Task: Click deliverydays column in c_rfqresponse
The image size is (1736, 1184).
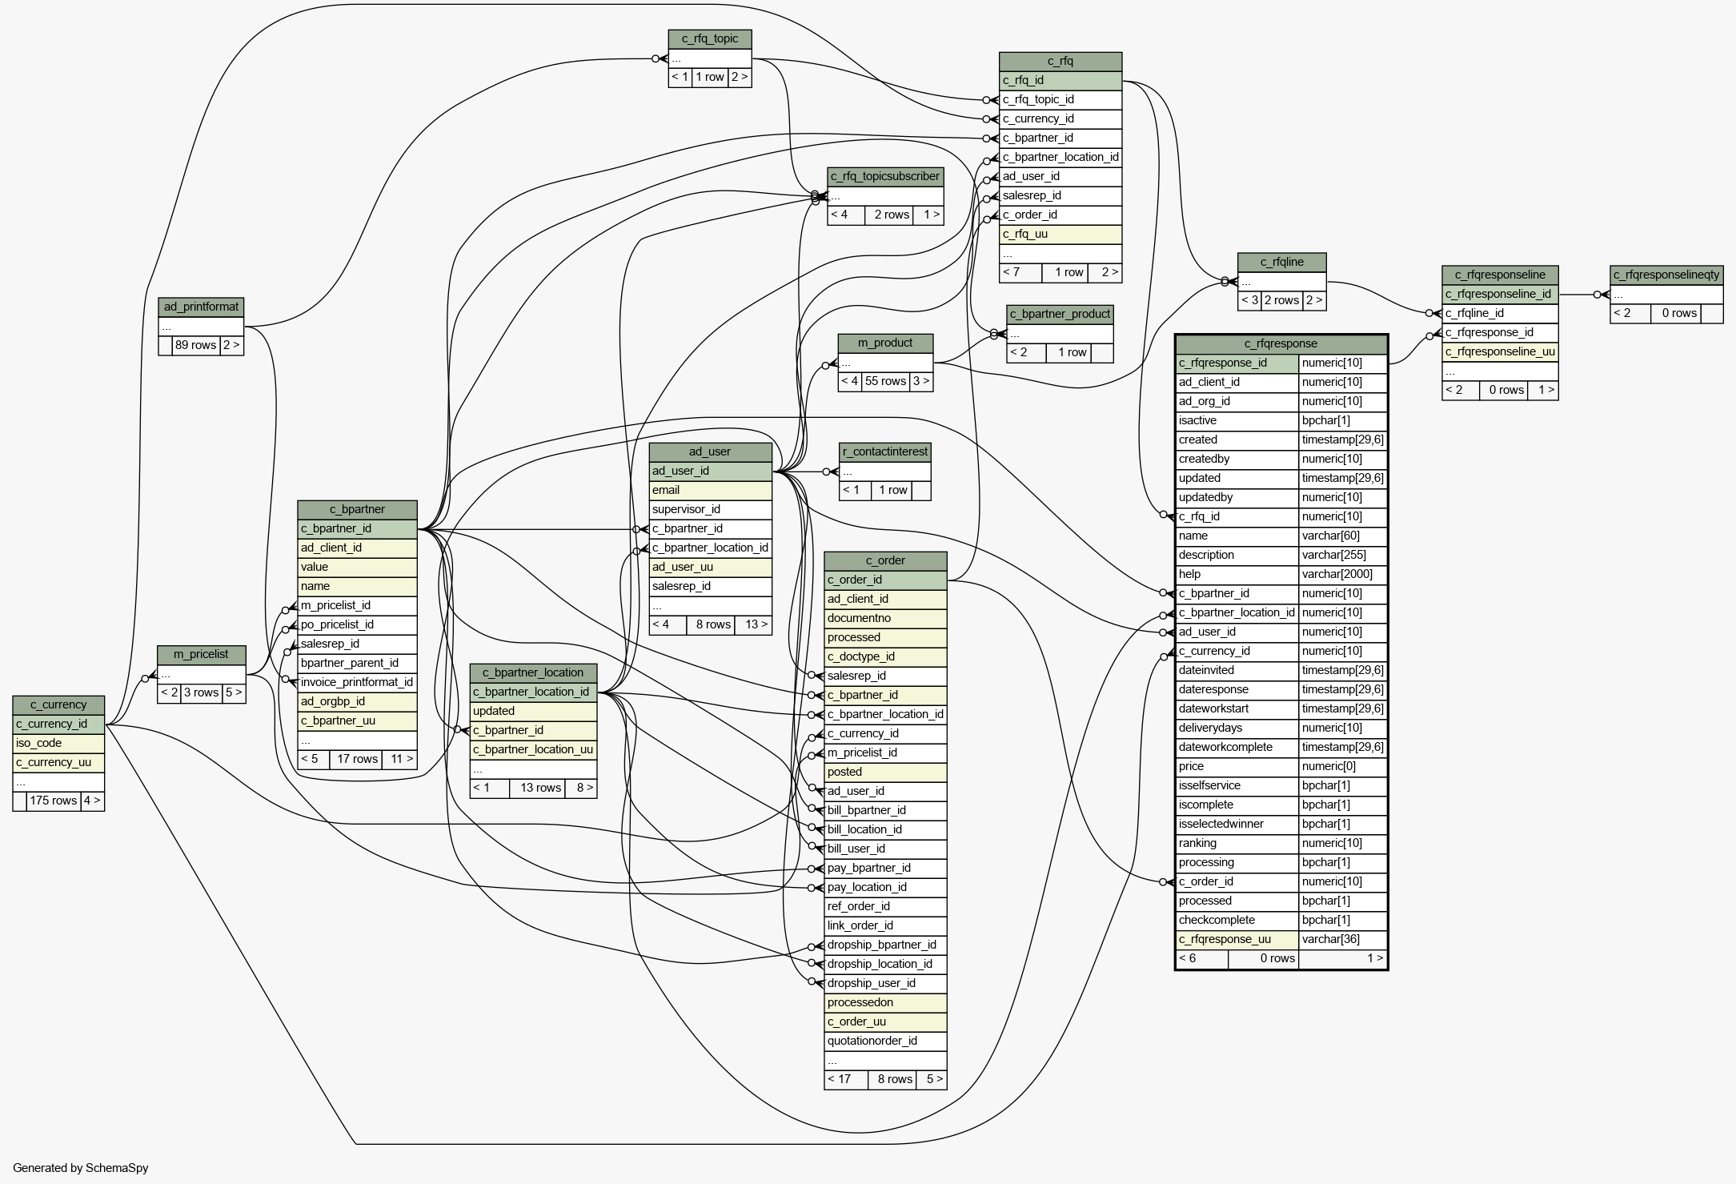Action: coord(1237,728)
